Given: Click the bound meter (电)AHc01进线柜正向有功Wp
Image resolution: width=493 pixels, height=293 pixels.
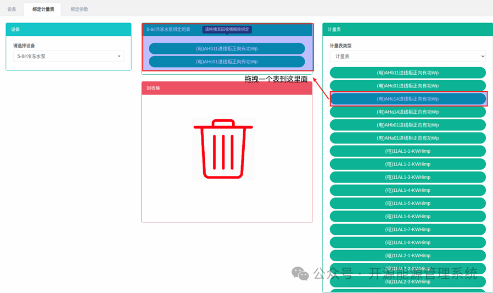Looking at the screenshot, I should pos(227,62).
